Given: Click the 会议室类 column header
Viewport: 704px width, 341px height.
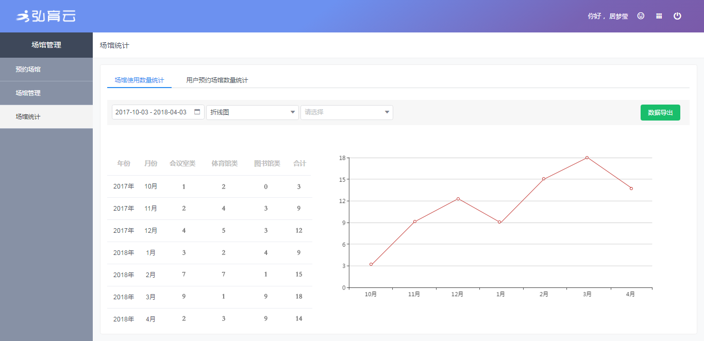Looking at the screenshot, I should point(182,164).
